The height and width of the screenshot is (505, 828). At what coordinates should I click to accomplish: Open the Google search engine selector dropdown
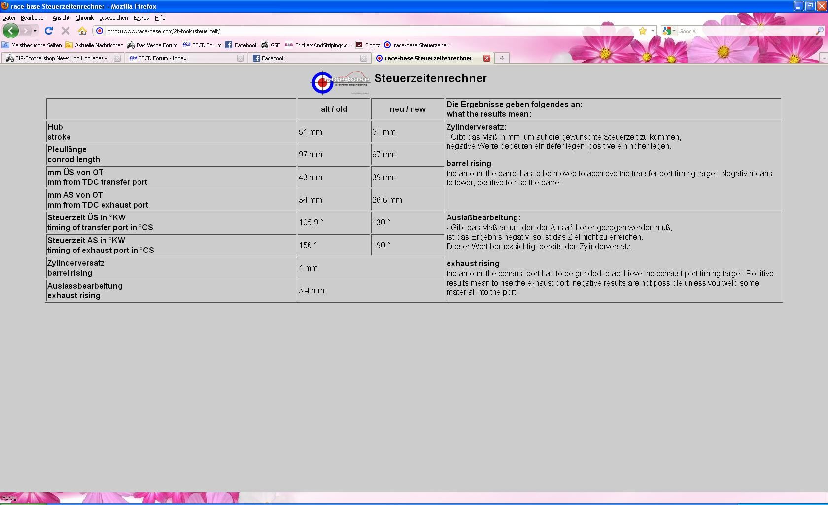click(x=669, y=31)
